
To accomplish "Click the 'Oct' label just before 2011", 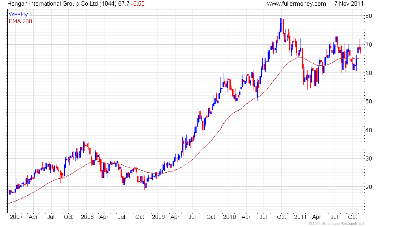I will (x=281, y=217).
